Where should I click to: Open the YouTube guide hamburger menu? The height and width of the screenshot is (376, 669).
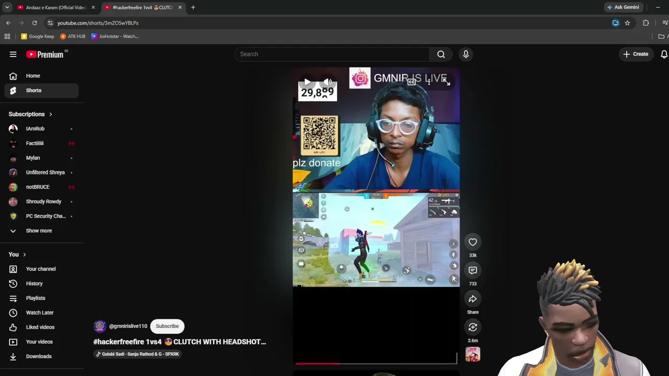13,54
